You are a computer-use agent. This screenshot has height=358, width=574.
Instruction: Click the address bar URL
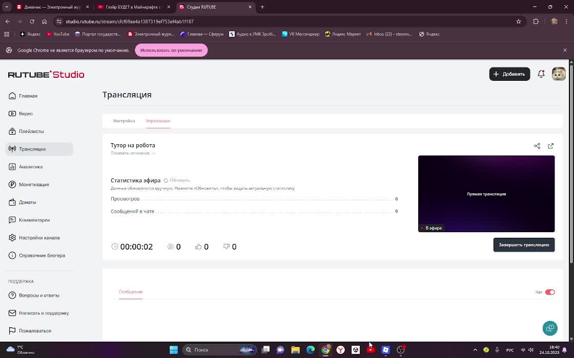click(130, 21)
